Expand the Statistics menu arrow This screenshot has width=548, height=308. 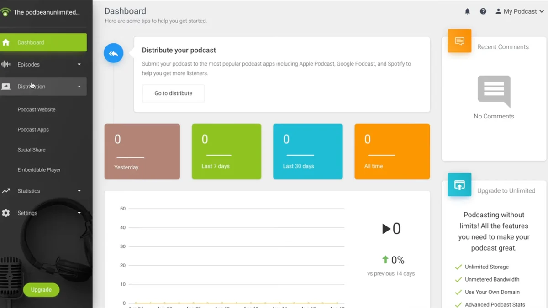pyautogui.click(x=79, y=191)
